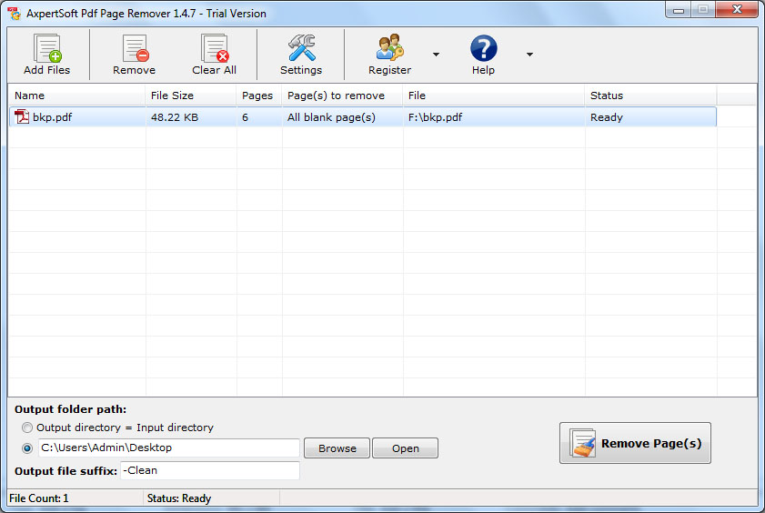Sort by the Name column header
Screen dimensions: 765x513
[x=76, y=96]
